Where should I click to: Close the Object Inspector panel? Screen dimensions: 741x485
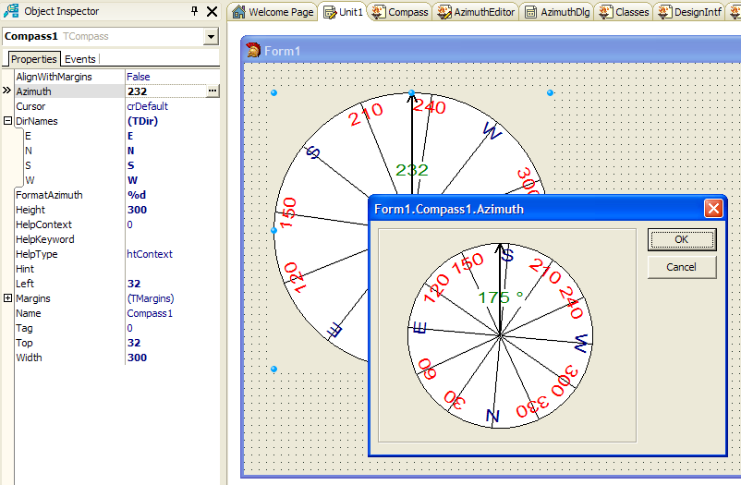[212, 11]
